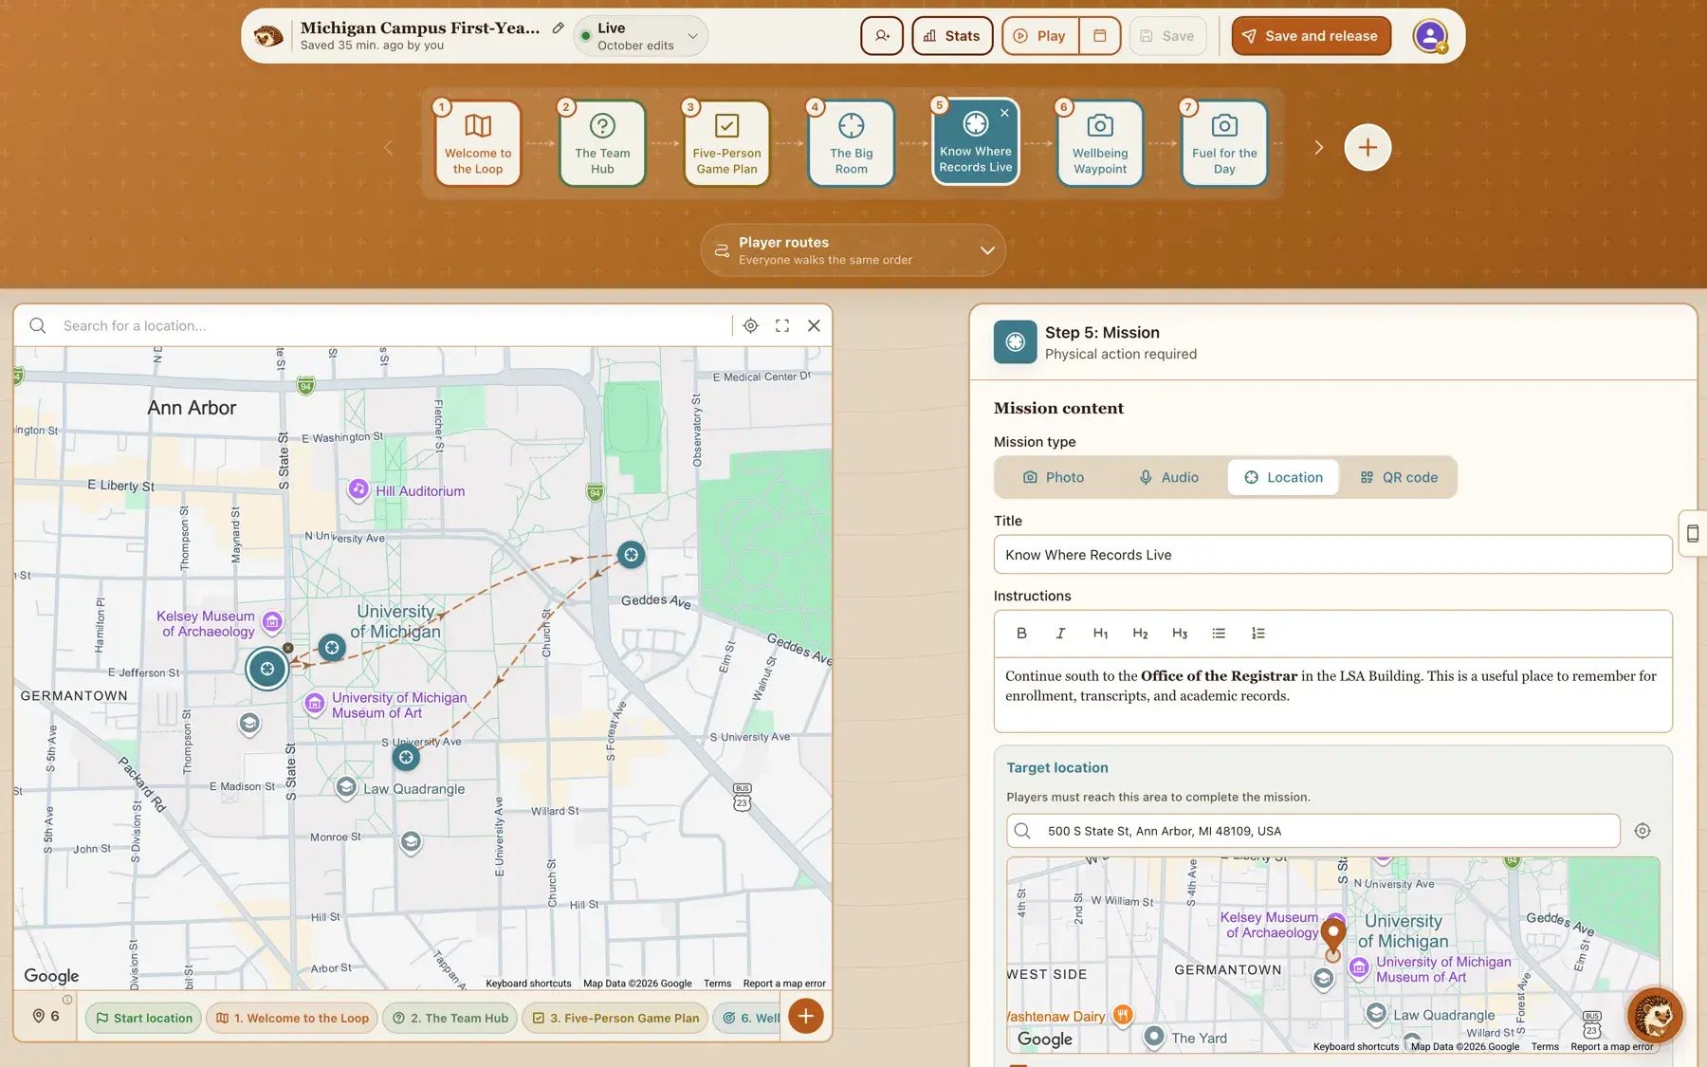The height and width of the screenshot is (1067, 1707).
Task: Click into the Instructions text area
Action: 1332,694
